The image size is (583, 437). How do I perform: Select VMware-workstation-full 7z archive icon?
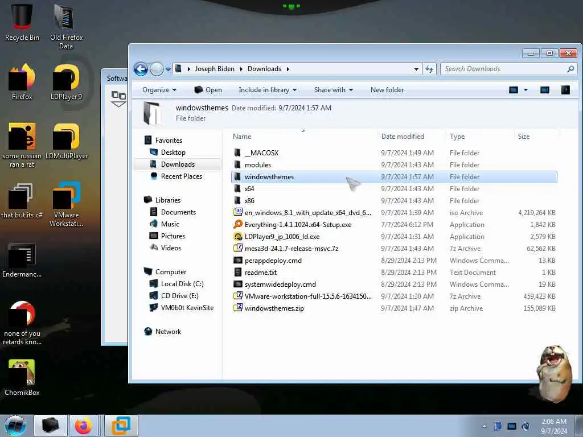point(238,296)
